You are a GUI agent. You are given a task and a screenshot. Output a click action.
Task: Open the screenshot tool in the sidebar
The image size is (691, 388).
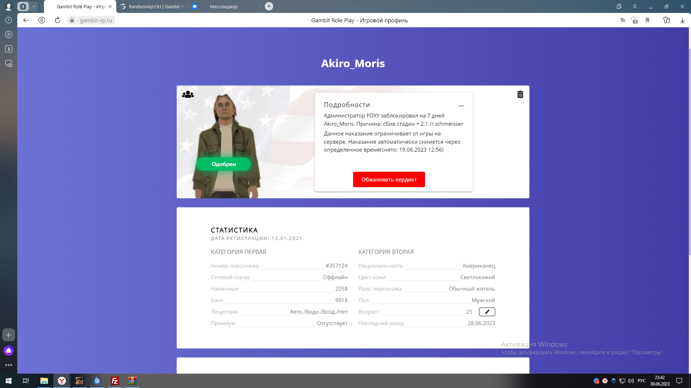(9, 64)
